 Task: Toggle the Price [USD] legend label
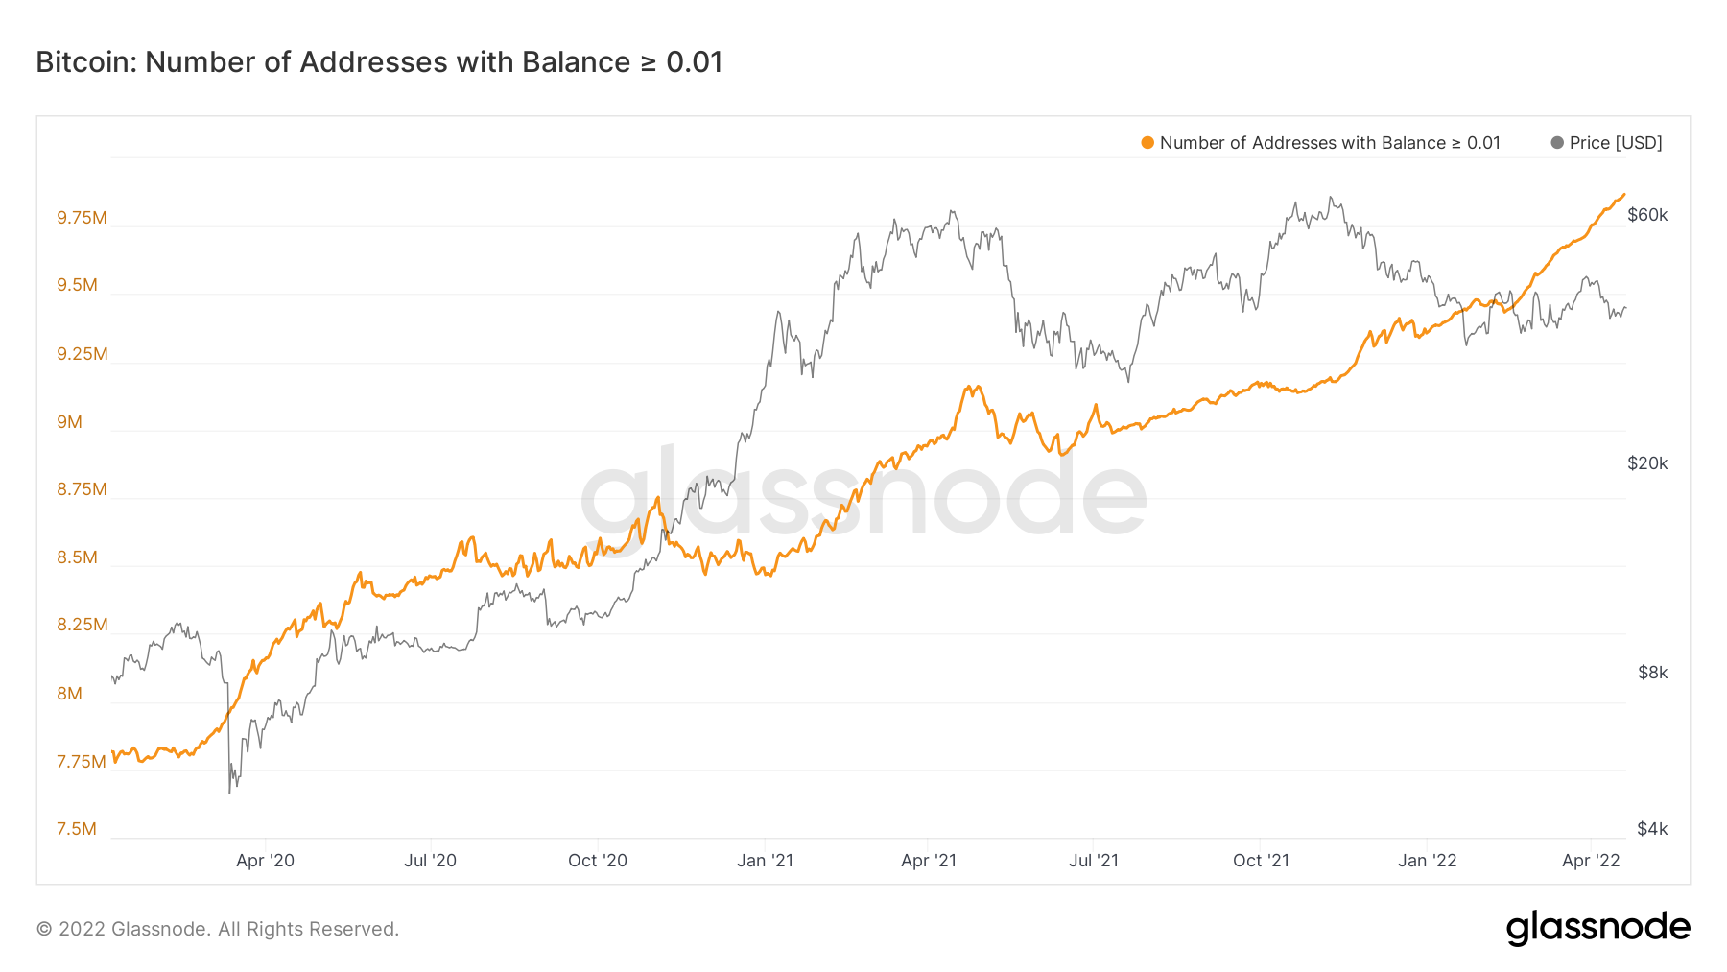pyautogui.click(x=1616, y=143)
